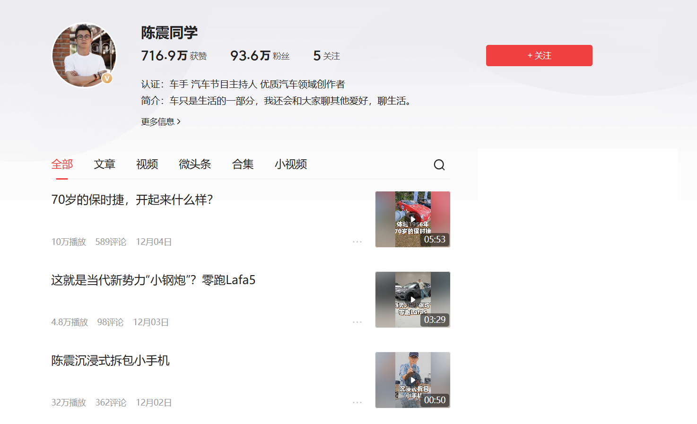Viewport: 697px width, 424px height.
Task: Select the 全部 tab
Action: [62, 164]
